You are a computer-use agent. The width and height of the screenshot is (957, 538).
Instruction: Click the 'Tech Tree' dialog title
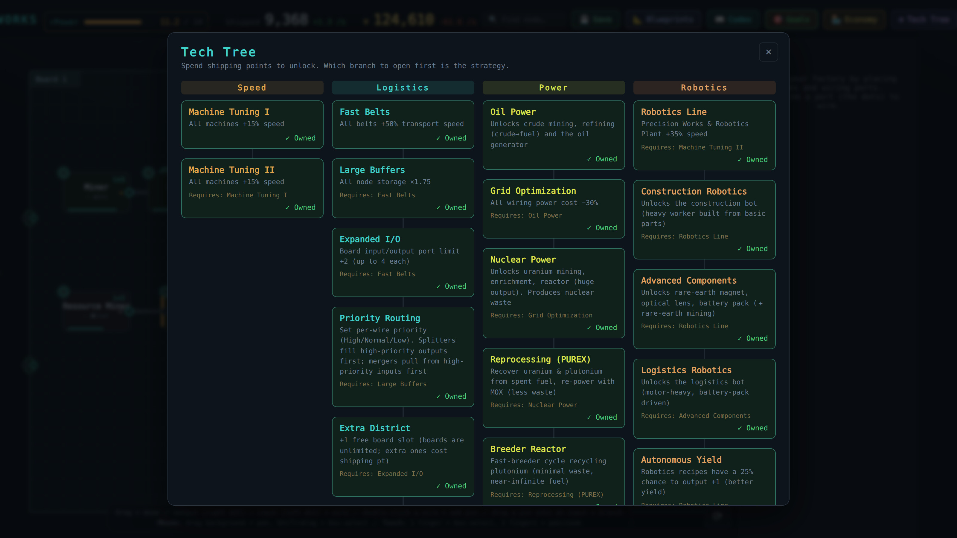pyautogui.click(x=218, y=52)
